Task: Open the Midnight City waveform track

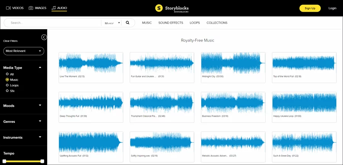Action: [x=233, y=63]
